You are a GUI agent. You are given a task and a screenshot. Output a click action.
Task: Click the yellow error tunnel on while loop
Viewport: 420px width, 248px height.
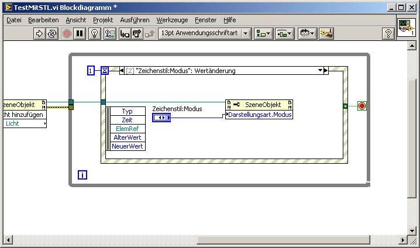(71, 107)
